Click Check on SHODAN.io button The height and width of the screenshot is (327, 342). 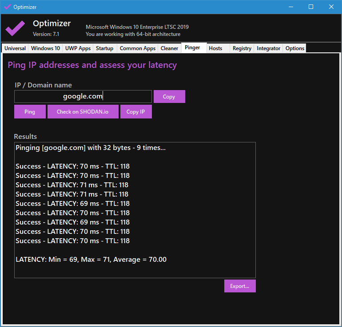pyautogui.click(x=83, y=112)
